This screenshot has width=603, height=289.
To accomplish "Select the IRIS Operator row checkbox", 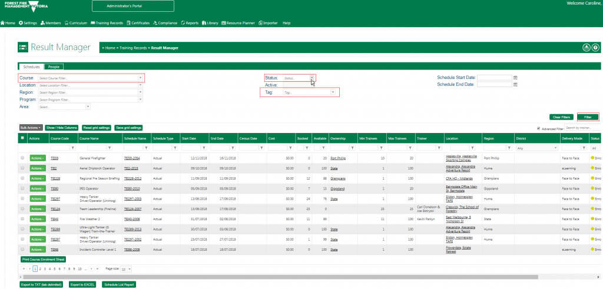I will pos(22,188).
